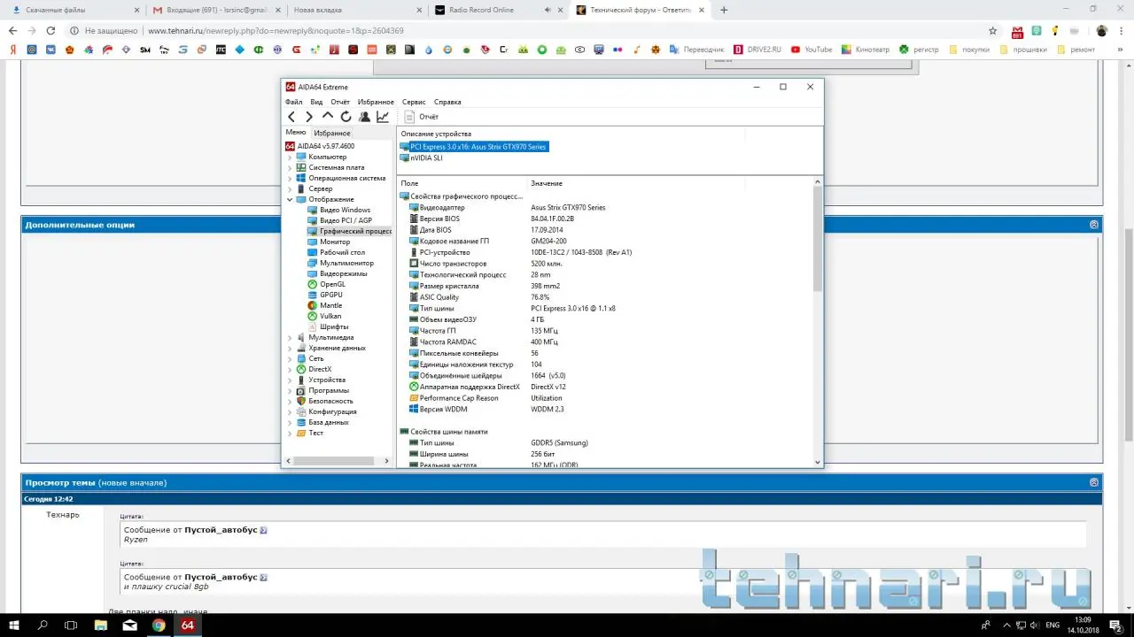Expand the Компьютер tree node
The height and width of the screenshot is (637, 1134).
290,157
